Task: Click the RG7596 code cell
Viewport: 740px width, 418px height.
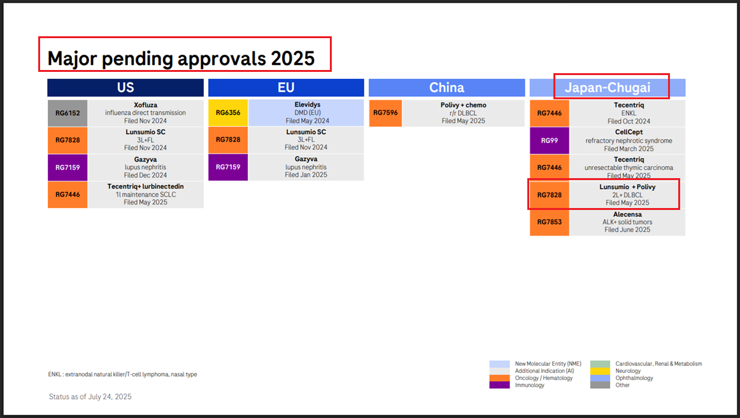Action: (385, 113)
